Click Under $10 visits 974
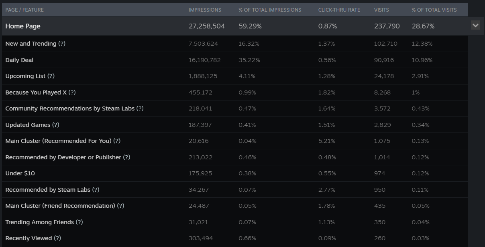This screenshot has height=247, width=485. click(x=379, y=173)
